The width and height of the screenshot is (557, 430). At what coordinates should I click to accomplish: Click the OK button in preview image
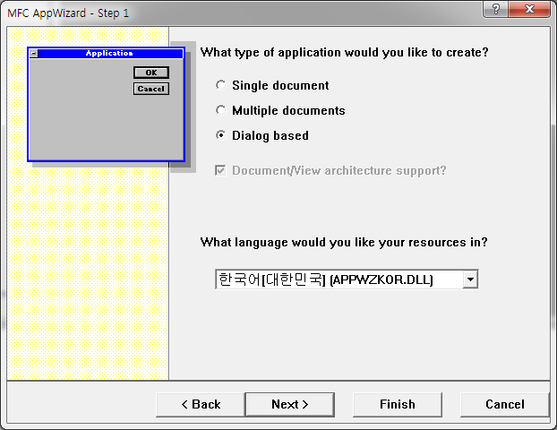coord(151,73)
